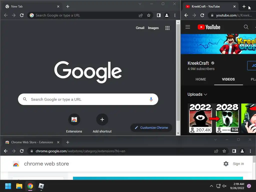Click Chrome icon in taskbar
The width and height of the screenshot is (256, 192).
[30, 186]
